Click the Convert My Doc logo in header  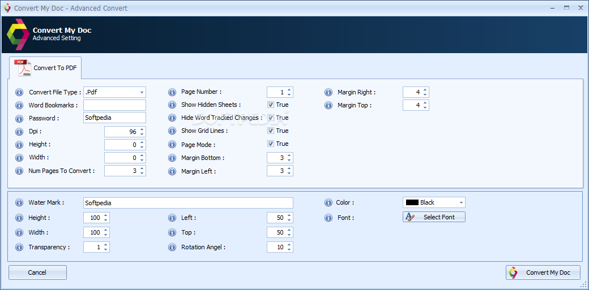(x=18, y=34)
